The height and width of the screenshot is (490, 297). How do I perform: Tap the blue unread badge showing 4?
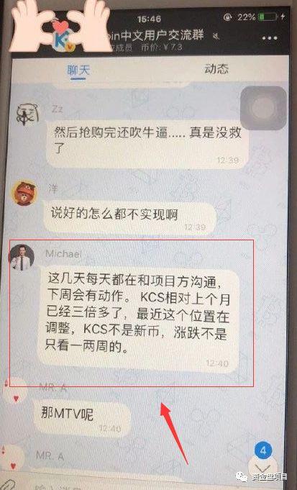(x=263, y=450)
